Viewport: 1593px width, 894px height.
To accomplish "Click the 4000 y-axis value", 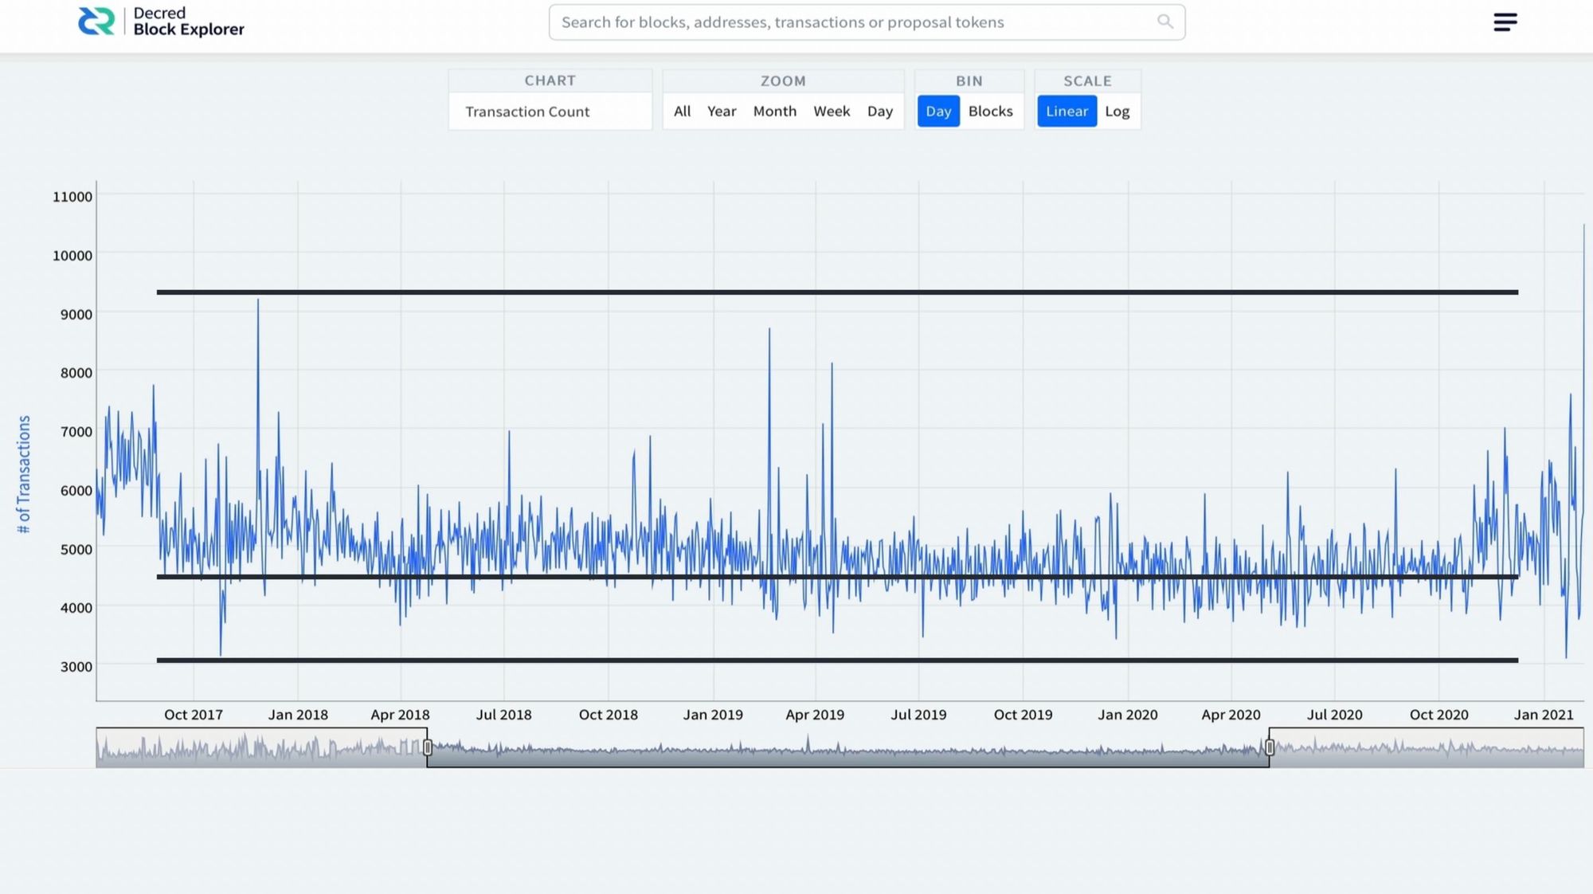I will pyautogui.click(x=76, y=608).
